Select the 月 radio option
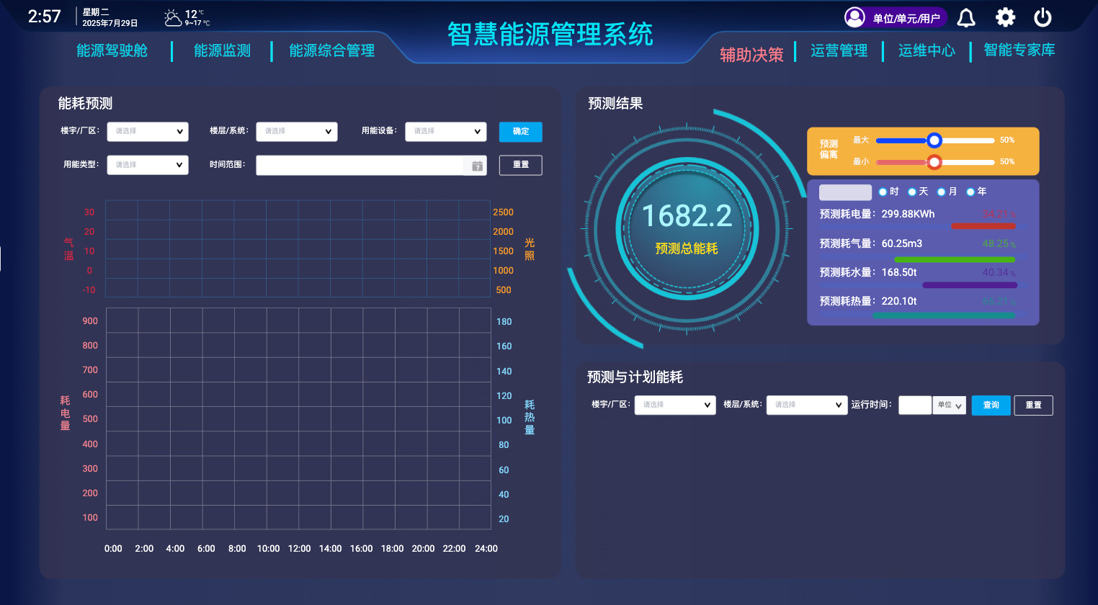Image resolution: width=1098 pixels, height=605 pixels. 941,192
